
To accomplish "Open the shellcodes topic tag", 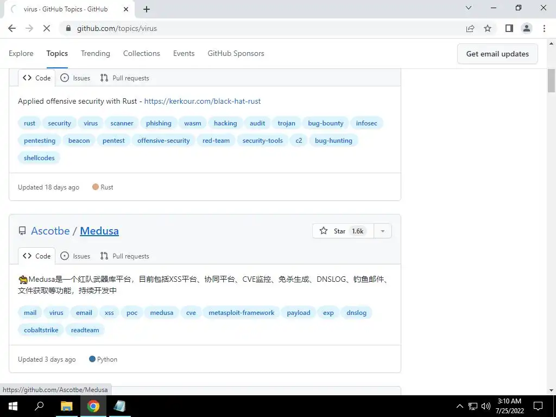I will click(39, 158).
